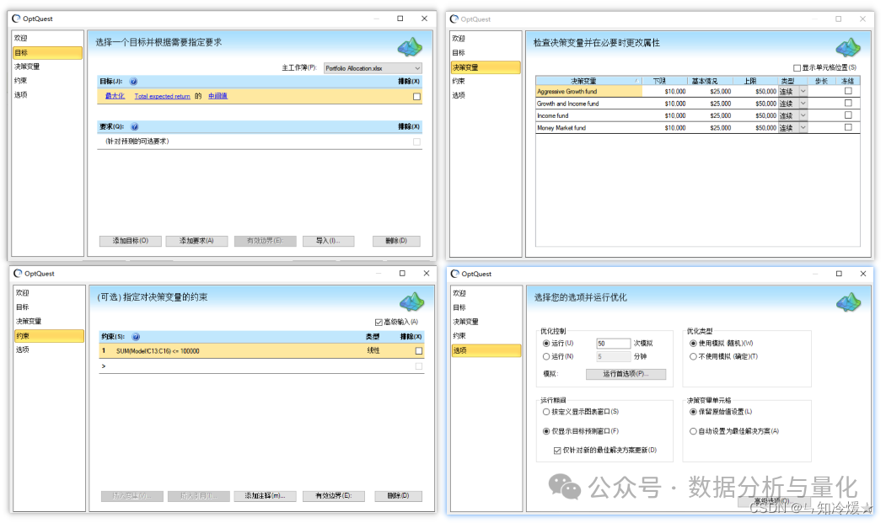Viewport: 886px width, 523px height.
Task: Click the OptQuest title icon in Options window
Action: pos(455,274)
